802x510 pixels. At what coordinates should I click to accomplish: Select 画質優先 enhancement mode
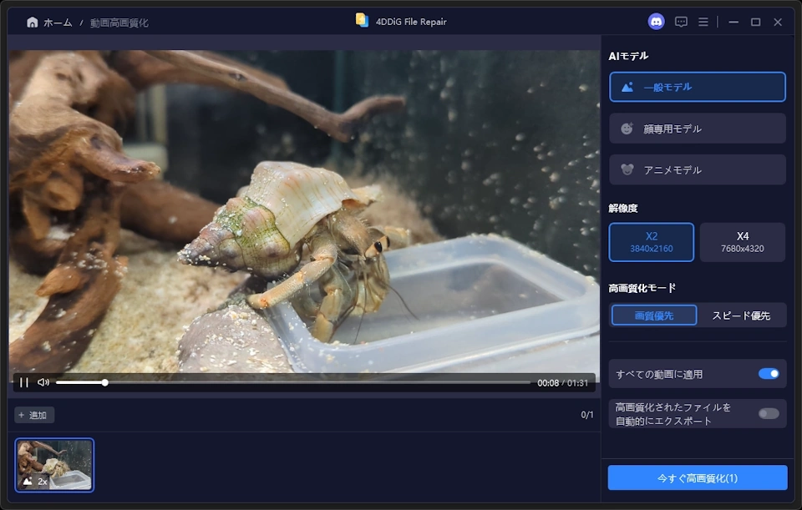point(653,316)
